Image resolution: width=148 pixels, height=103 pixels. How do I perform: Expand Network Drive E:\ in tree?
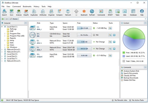(x=2, y=49)
